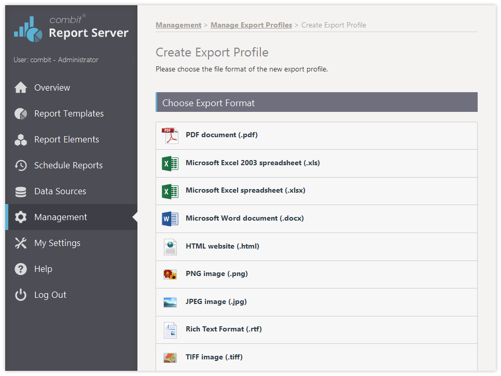The width and height of the screenshot is (501, 376).
Task: Select the HTML website format icon
Action: 170,246
